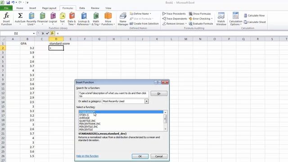The width and height of the screenshot is (288, 162).
Task: Expand the Error Checking dropdown arrow
Action: click(x=212, y=19)
